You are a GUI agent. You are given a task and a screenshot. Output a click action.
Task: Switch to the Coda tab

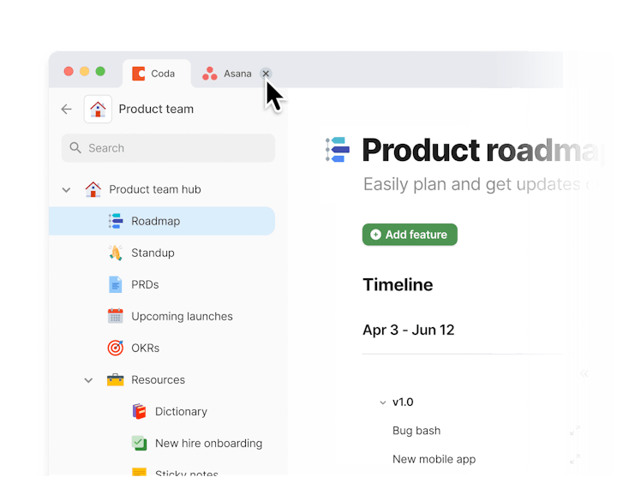154,74
